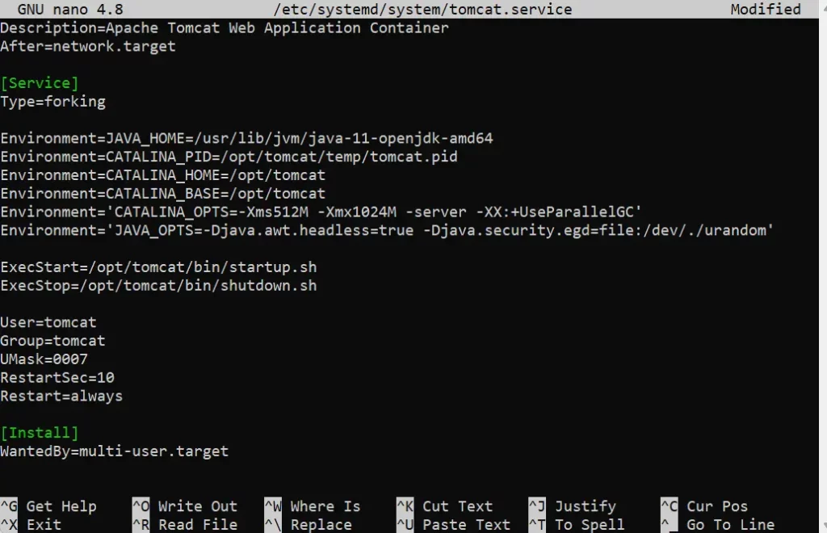Select the Paste Text shortcut
This screenshot has height=533, width=827.
point(466,524)
